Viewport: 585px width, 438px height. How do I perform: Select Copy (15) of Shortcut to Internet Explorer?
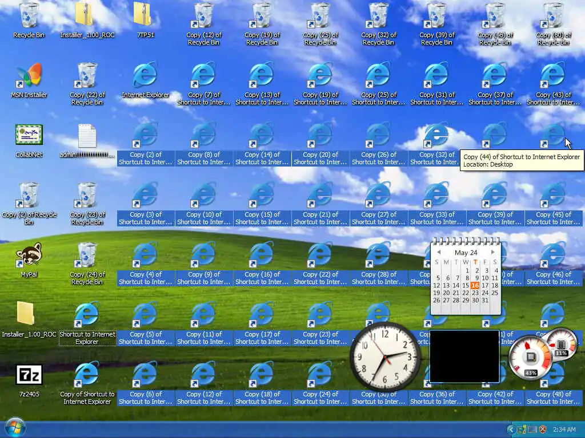point(262,204)
